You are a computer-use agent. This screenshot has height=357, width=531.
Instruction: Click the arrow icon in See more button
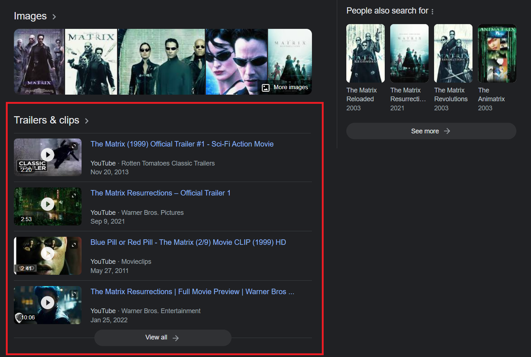click(x=447, y=131)
